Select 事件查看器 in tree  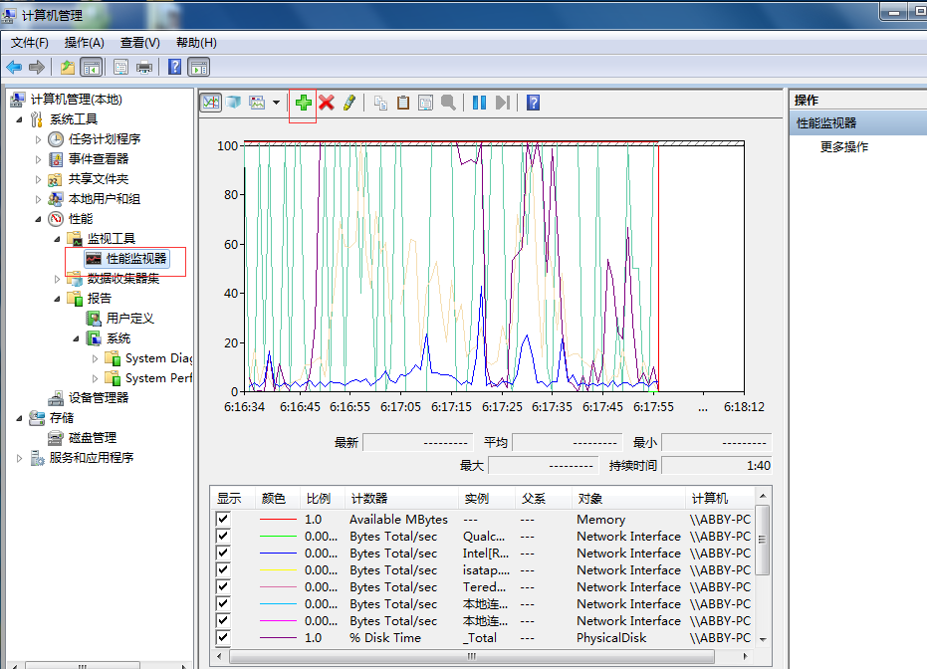[99, 159]
